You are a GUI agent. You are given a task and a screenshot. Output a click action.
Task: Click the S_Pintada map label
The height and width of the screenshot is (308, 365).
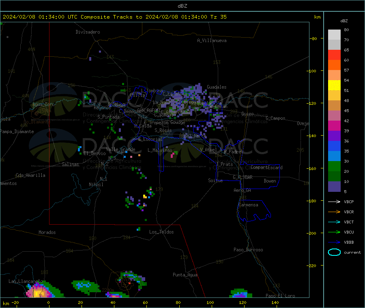click(x=108, y=117)
